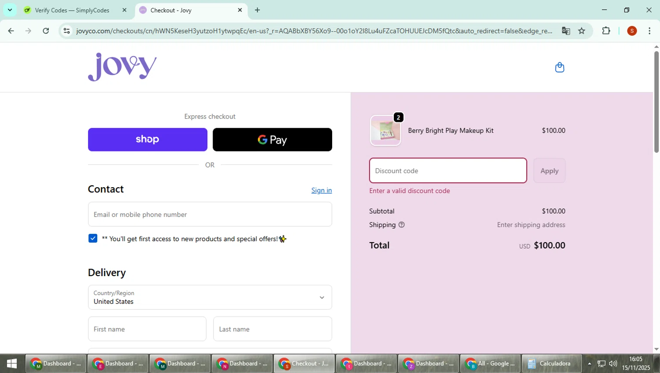
Task: Go forward in browser history
Action: click(x=28, y=31)
